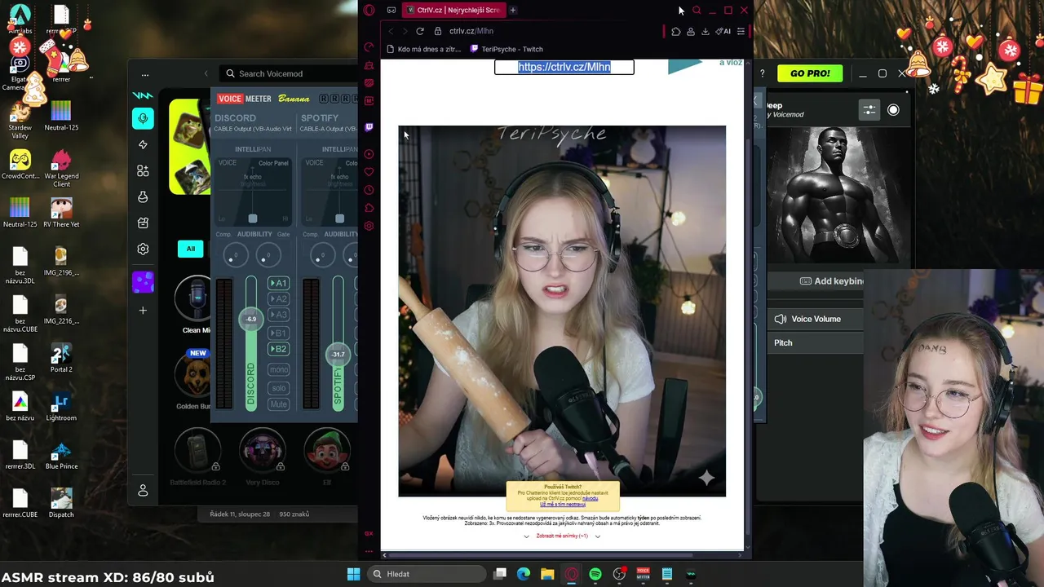Adjust the Spotify strip gain fader knob
Screen dimensions: 1044x587
pyautogui.click(x=338, y=354)
